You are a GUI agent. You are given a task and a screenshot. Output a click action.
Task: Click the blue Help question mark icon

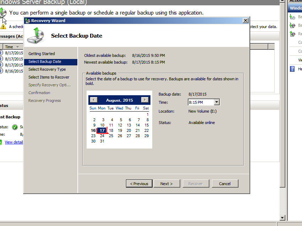tap(292, 69)
